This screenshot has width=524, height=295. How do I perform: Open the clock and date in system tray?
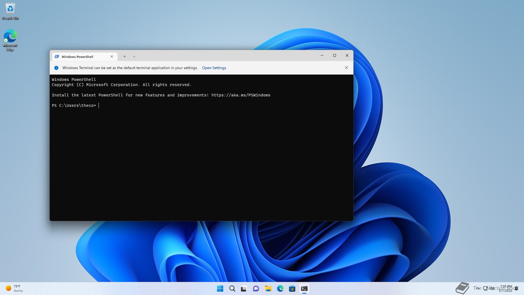[x=506, y=288]
